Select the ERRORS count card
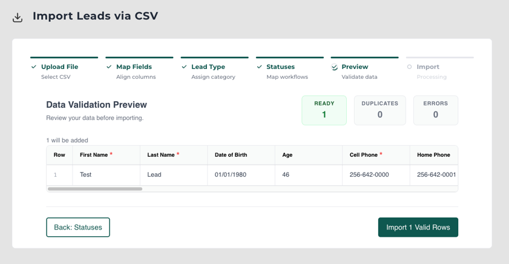Image resolution: width=509 pixels, height=264 pixels. coord(436,110)
